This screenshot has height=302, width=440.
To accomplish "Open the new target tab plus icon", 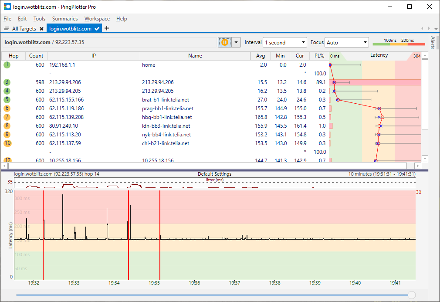I will coord(107,28).
